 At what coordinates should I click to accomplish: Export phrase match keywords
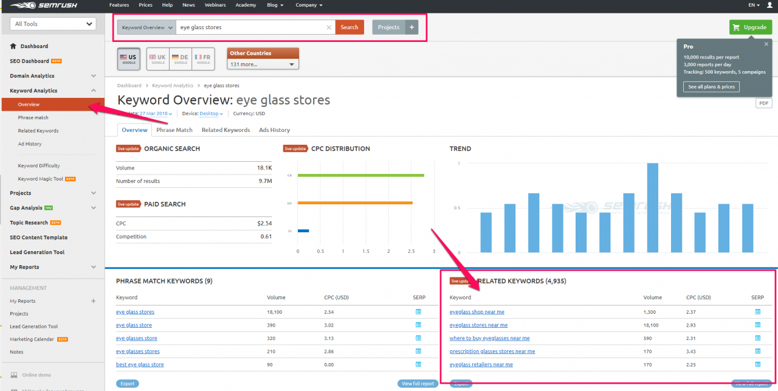(127, 384)
